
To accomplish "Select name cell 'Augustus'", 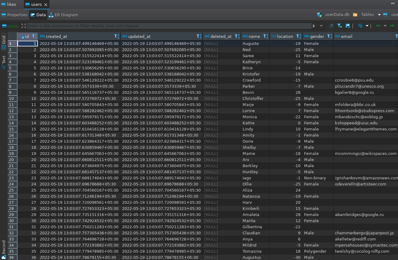I will coord(255,257).
